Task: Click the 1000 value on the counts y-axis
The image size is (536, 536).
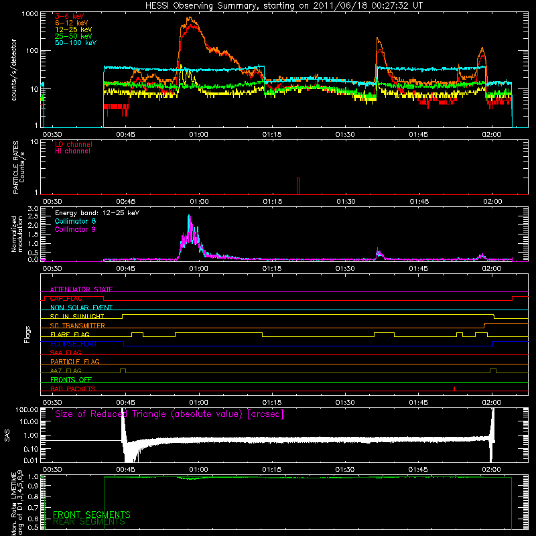Action: 30,13
